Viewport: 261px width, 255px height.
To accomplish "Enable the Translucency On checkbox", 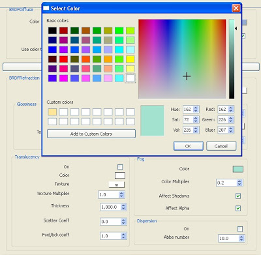I will click(x=120, y=167).
